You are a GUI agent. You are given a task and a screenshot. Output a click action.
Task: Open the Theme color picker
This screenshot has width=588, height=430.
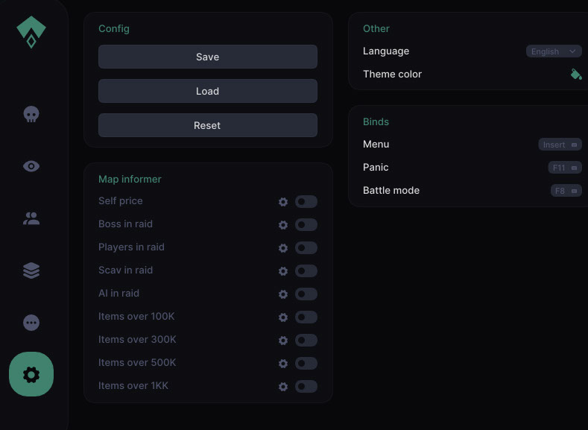click(x=575, y=74)
